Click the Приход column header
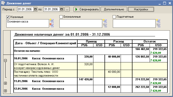This screenshot has height=97, width=173. click(x=91, y=41)
